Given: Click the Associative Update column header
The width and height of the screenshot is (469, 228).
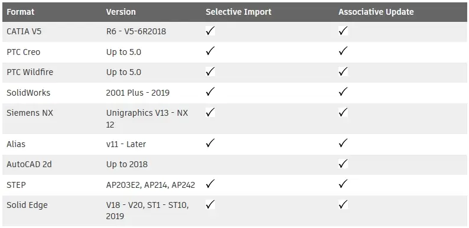Looking at the screenshot, I should 376,12.
